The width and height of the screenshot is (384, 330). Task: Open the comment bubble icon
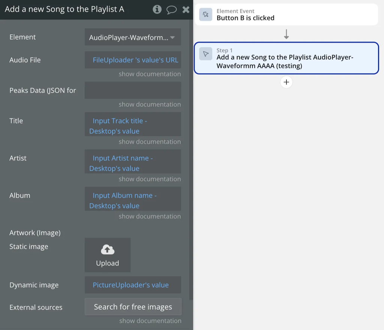click(171, 10)
